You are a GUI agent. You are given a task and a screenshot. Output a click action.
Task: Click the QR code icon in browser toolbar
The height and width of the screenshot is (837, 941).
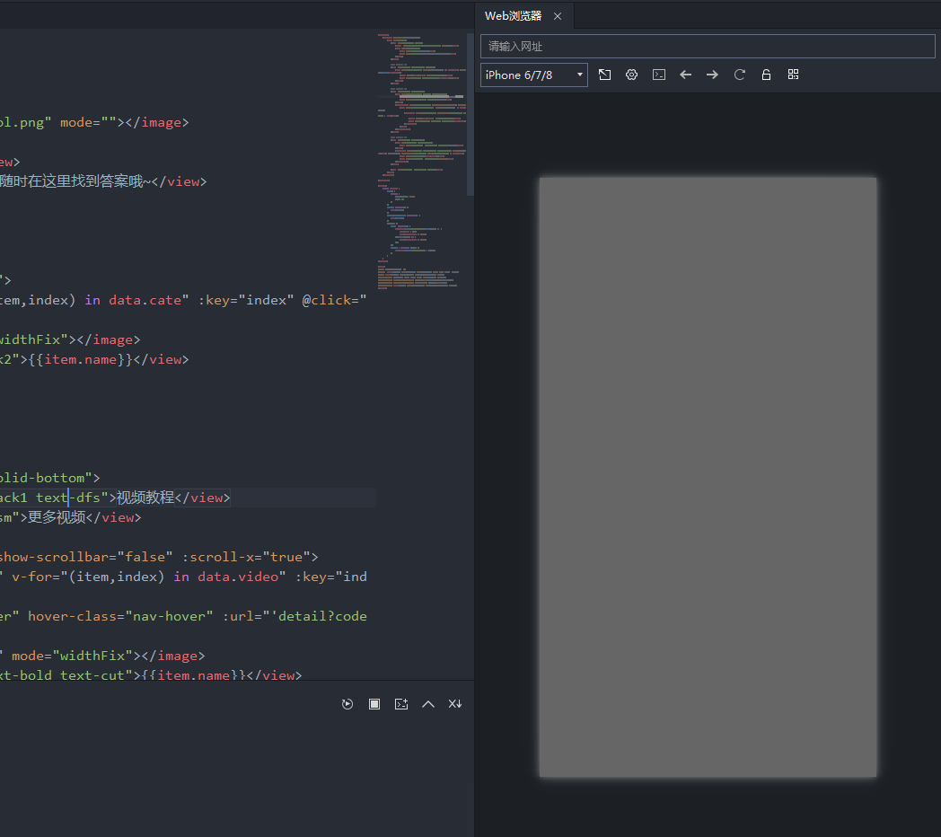tap(794, 75)
